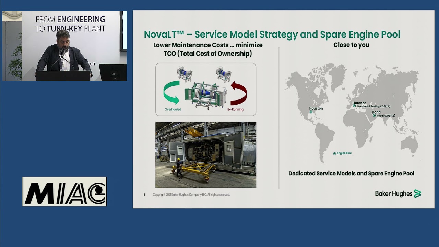
Task: Click 'Lower Maintenance Costs ... minimize' heading
Action: click(x=208, y=45)
